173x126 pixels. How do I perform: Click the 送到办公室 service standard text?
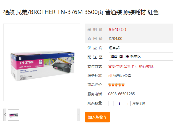pyautogui.click(x=122, y=76)
